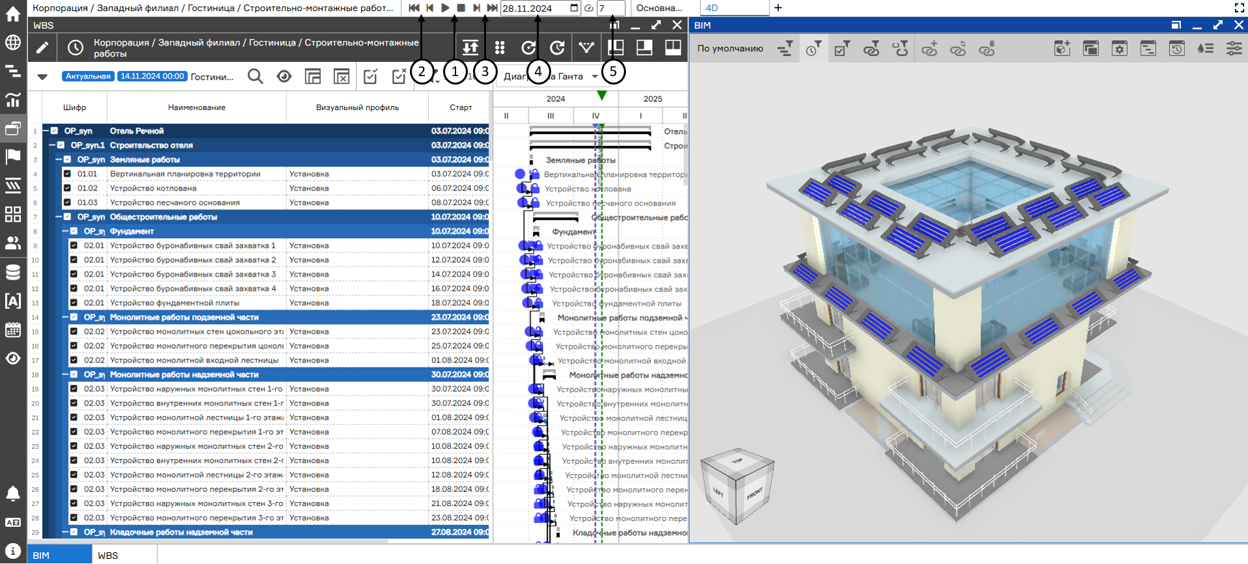Step one frame backward
This screenshot has width=1248, height=564.
click(429, 8)
